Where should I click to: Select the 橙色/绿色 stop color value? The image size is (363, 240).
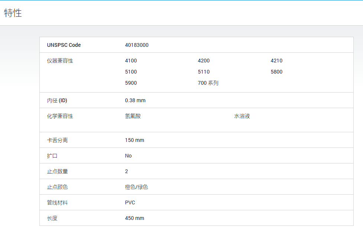click(136, 187)
